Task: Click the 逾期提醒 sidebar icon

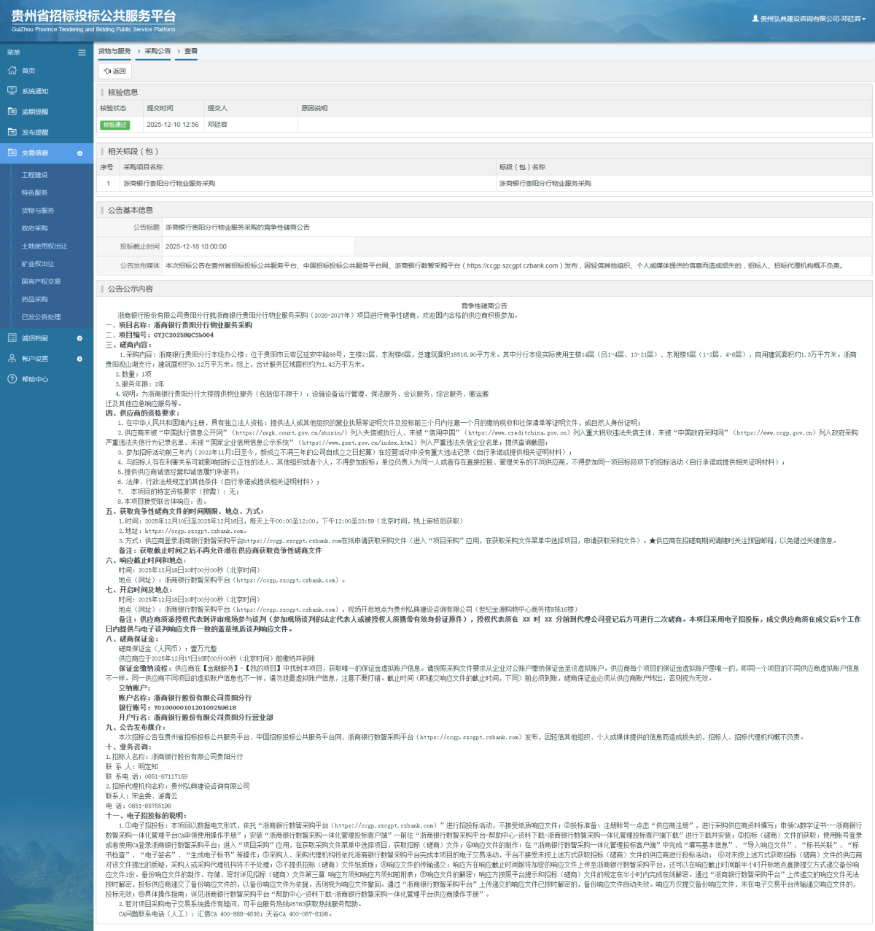Action: [x=12, y=112]
